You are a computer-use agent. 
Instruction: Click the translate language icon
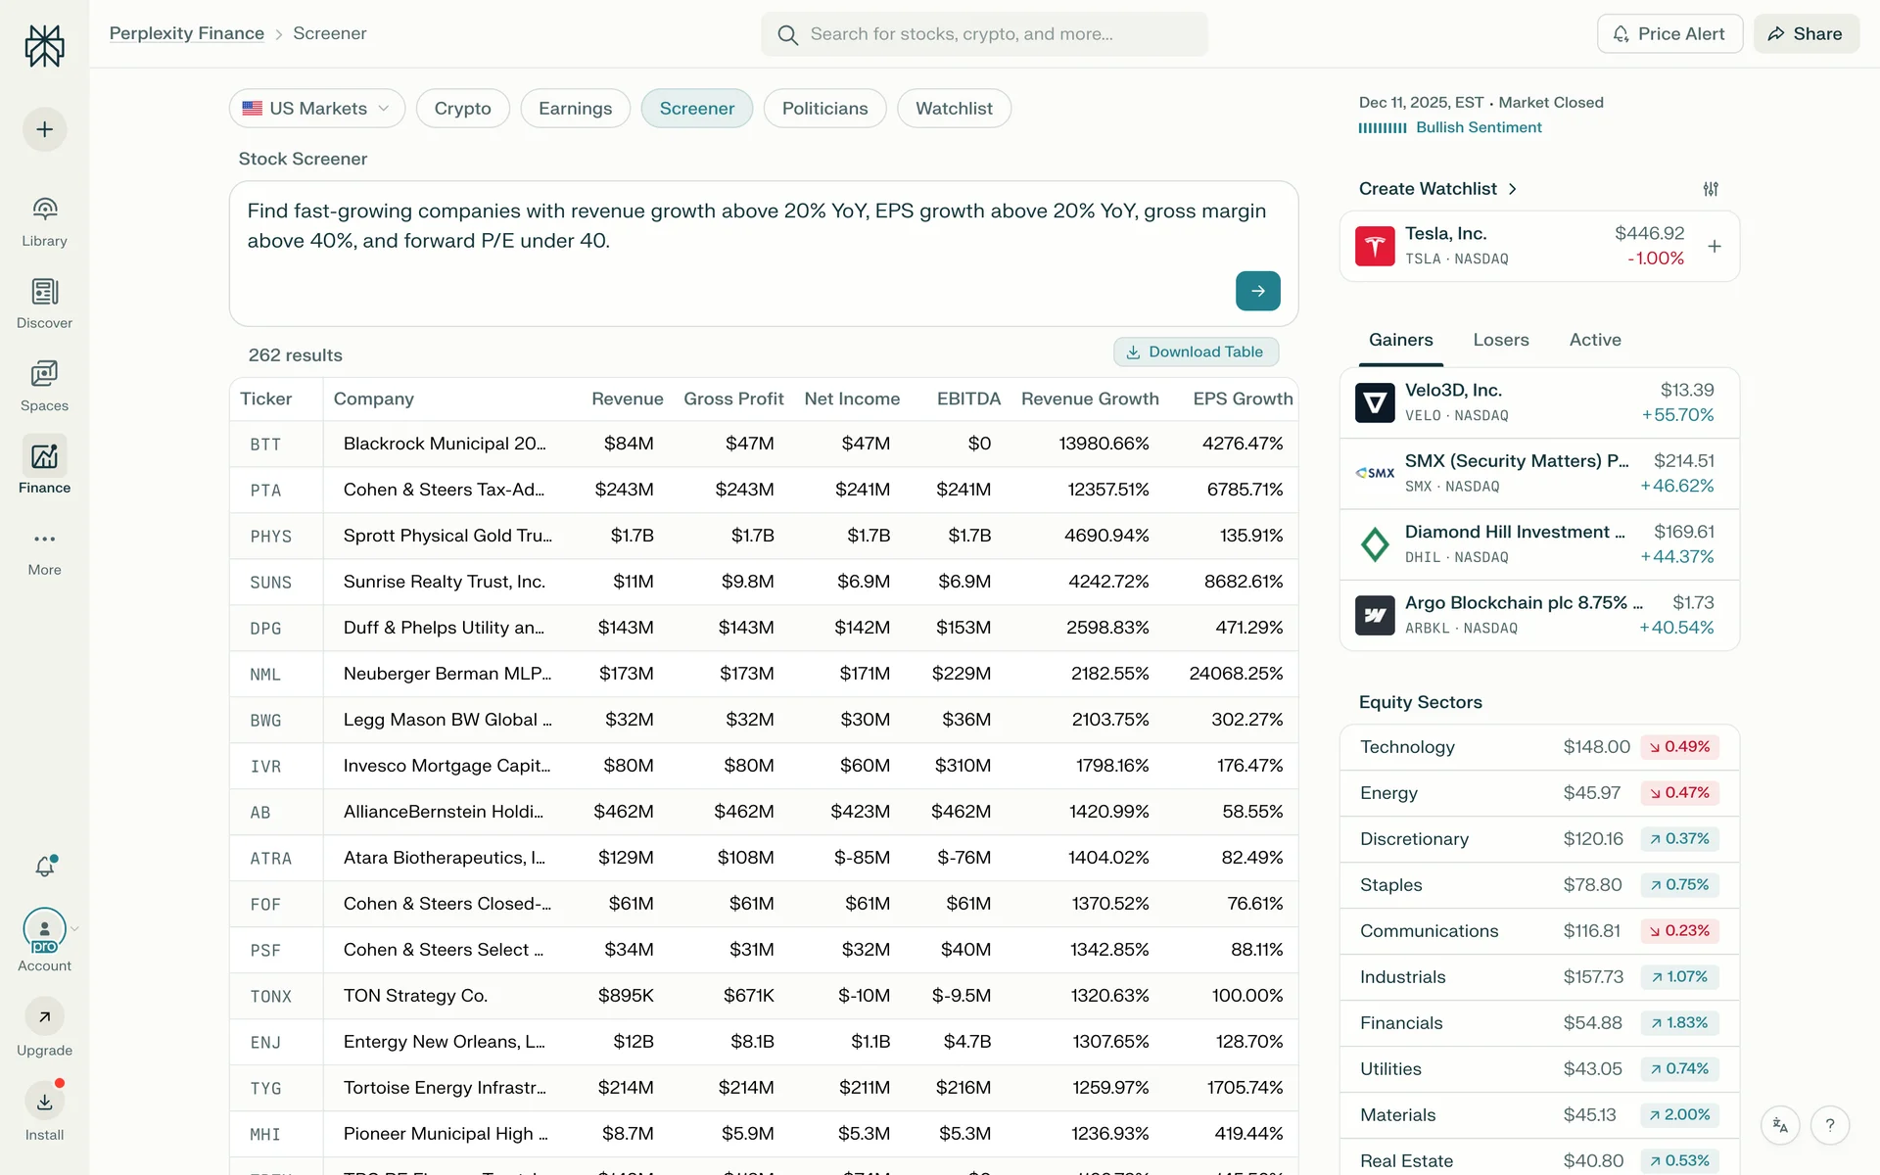click(x=1780, y=1125)
